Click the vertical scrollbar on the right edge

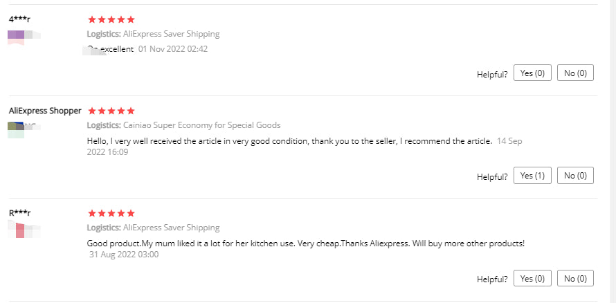click(609, 138)
